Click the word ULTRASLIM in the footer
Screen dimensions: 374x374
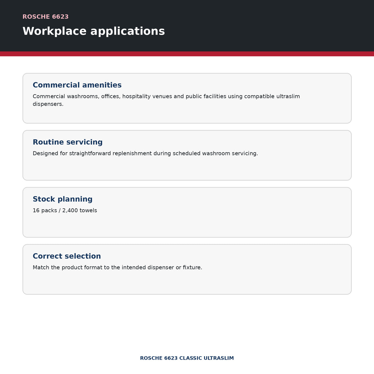(219, 358)
